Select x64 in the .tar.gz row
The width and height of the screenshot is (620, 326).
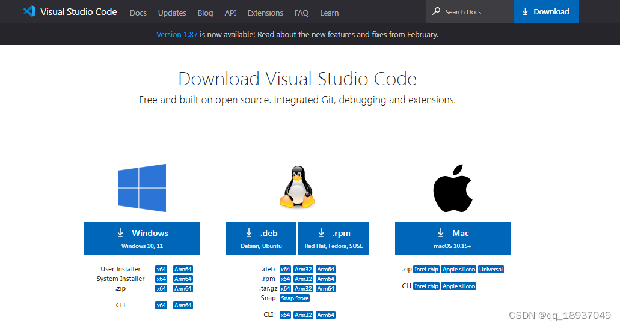pyautogui.click(x=285, y=289)
